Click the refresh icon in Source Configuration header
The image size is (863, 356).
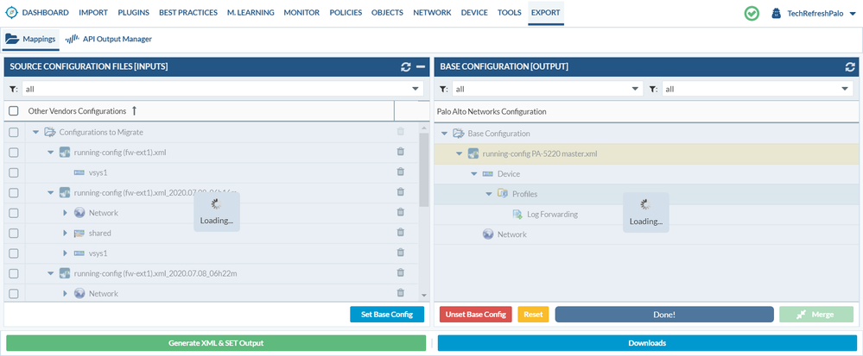click(406, 66)
